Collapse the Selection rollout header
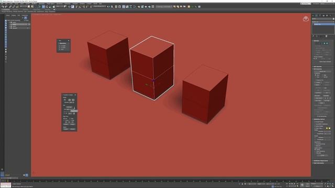 click(323, 41)
